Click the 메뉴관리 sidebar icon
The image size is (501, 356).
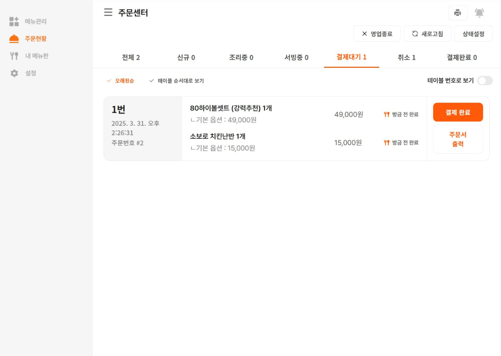click(14, 22)
